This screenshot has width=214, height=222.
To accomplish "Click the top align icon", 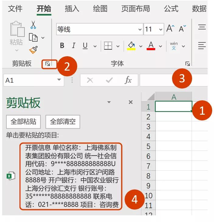I will pyautogui.click(x=202, y=27).
